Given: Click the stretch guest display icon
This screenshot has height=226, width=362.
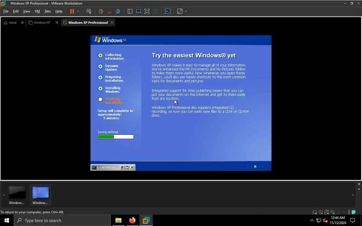Looking at the screenshot, I should pos(180,11).
